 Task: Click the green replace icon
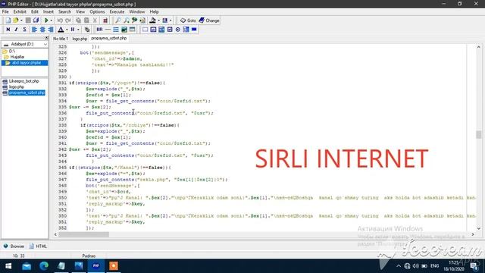pyautogui.click(x=134, y=20)
